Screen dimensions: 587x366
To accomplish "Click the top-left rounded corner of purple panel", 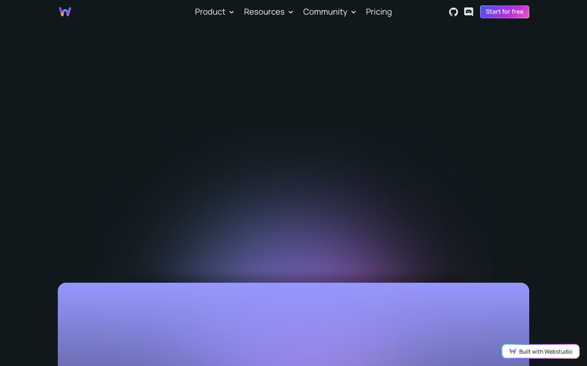I will pos(62,287).
